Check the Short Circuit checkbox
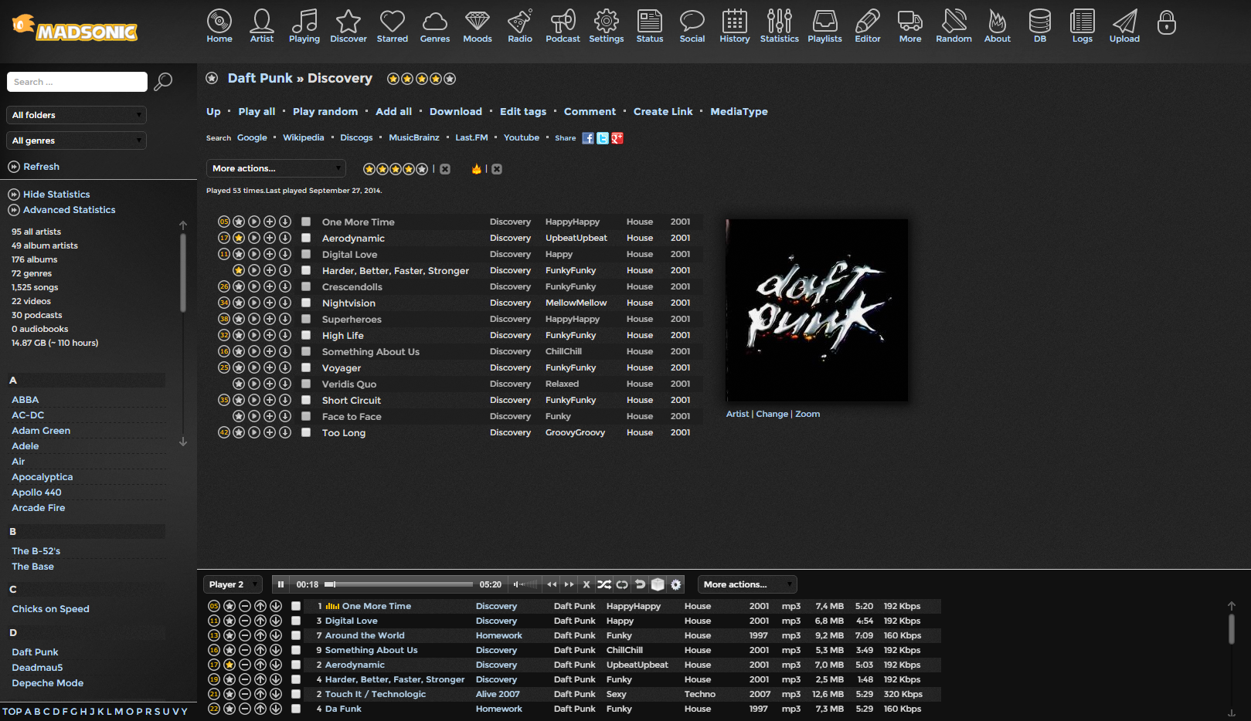Screen dimensions: 1251x721 306,400
